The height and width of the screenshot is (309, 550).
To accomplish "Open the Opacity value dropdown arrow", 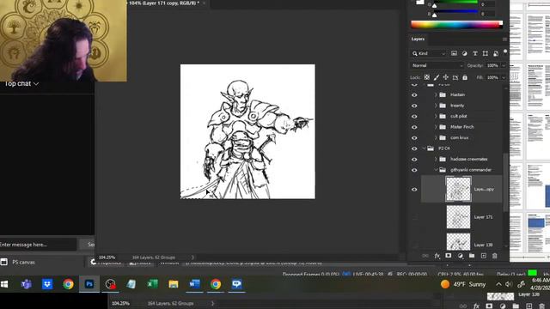I will [504, 65].
